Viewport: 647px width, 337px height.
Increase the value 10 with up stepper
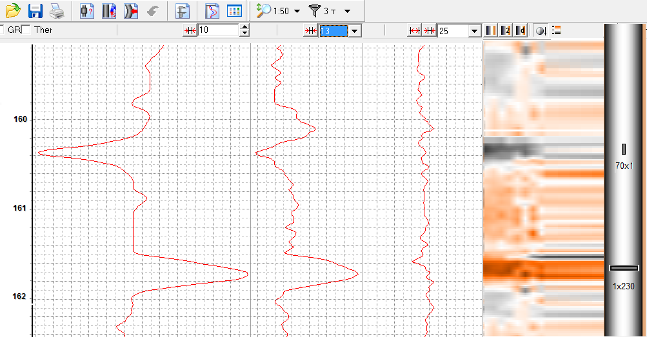point(244,27)
